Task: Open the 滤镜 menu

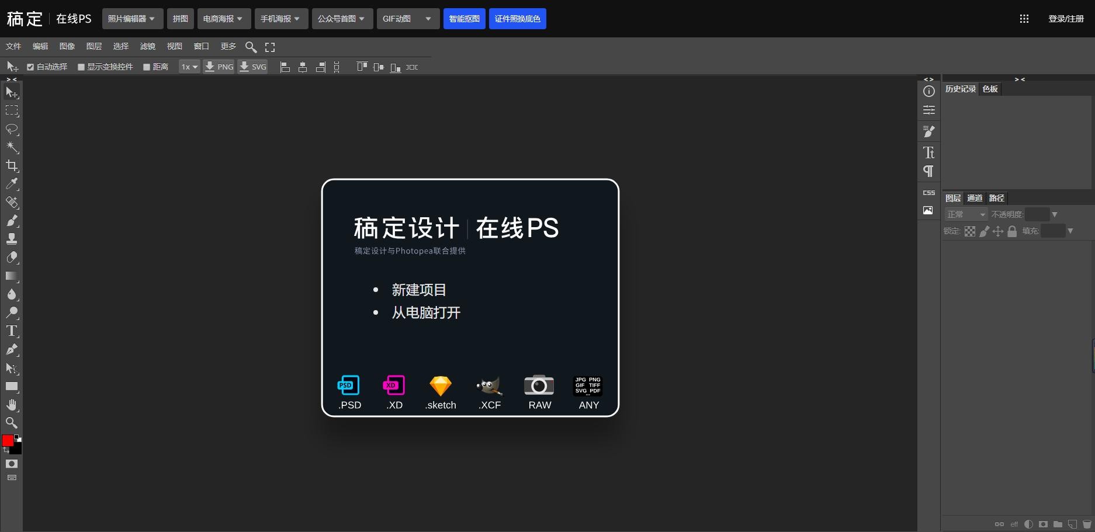Action: pos(147,47)
